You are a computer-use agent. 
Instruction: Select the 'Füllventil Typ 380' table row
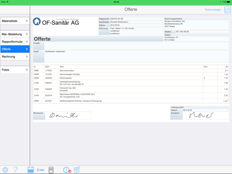tap(131, 89)
